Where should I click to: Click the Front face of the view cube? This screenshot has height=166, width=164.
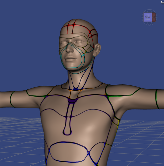148,17
